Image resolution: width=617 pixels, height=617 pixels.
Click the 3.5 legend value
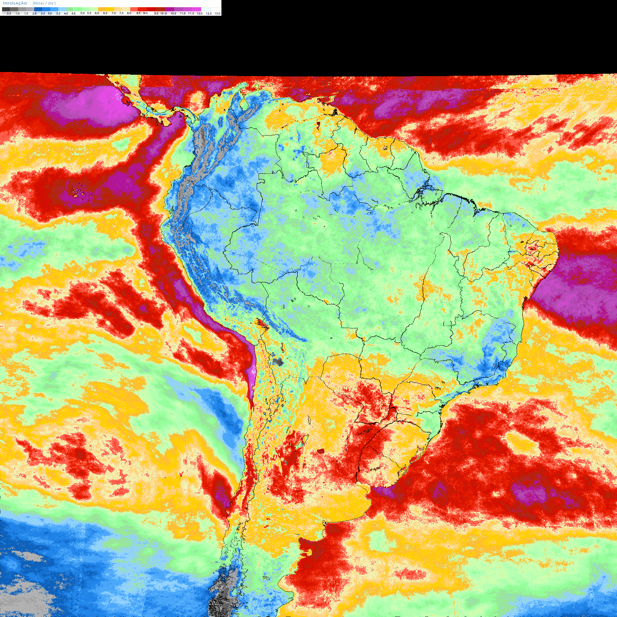coord(58,13)
